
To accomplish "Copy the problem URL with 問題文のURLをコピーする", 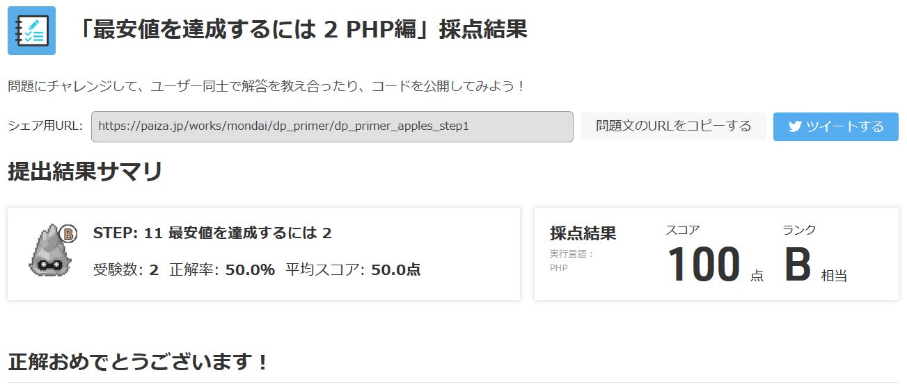I will coord(674,126).
